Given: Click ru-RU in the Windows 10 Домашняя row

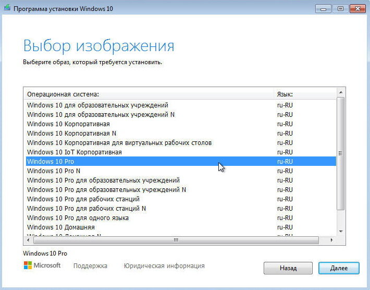Looking at the screenshot, I should click(x=285, y=227).
